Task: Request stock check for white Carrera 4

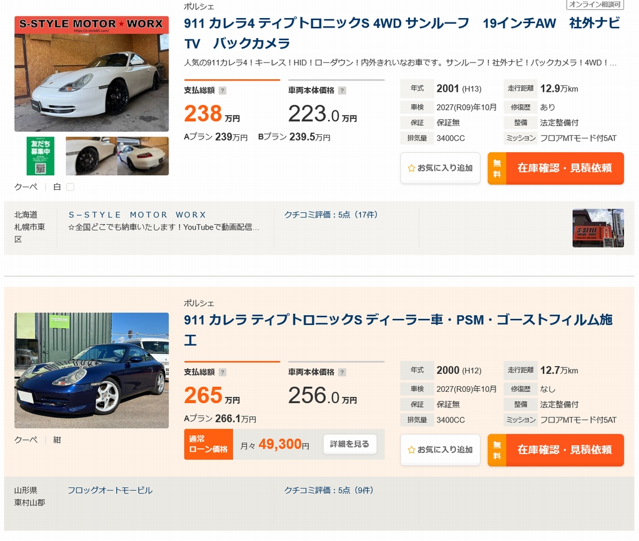Action: click(555, 168)
